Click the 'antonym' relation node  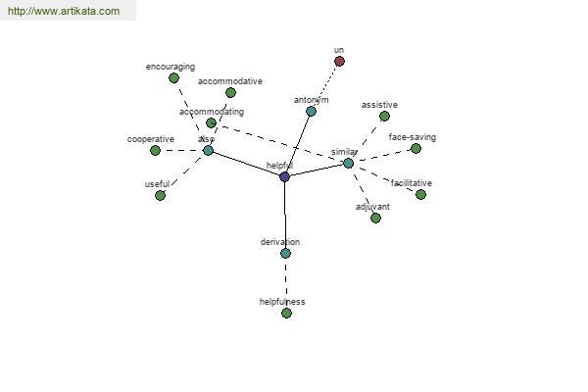coord(311,112)
